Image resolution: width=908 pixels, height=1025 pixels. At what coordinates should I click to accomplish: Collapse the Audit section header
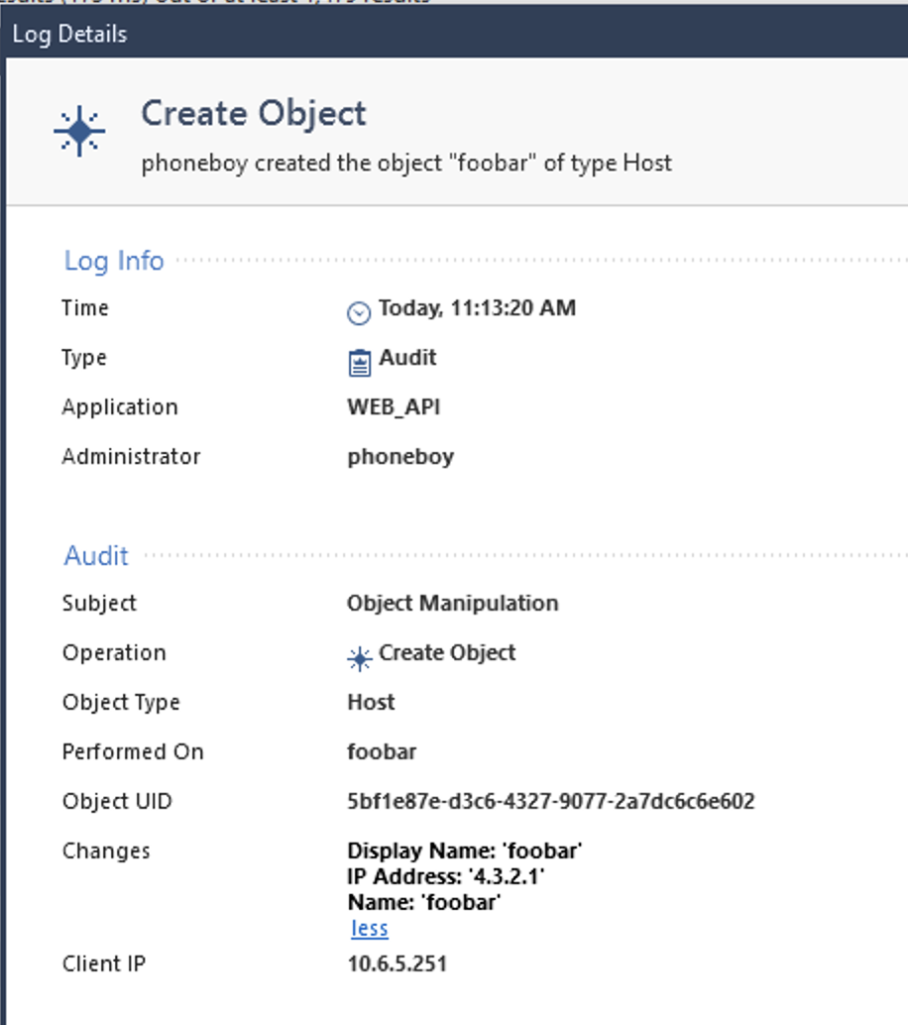pyautogui.click(x=95, y=556)
